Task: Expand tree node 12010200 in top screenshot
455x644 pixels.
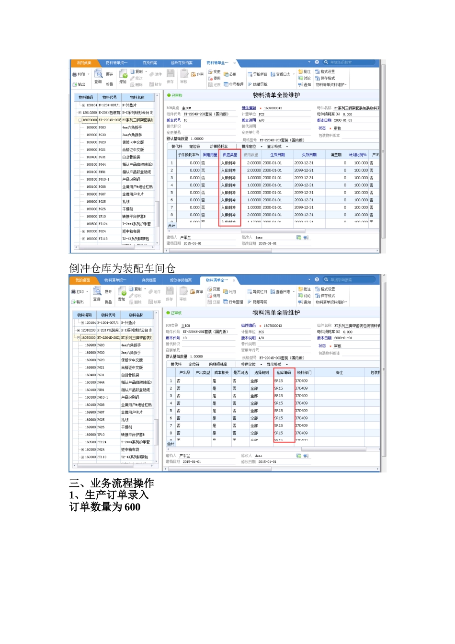Action: [x=80, y=113]
